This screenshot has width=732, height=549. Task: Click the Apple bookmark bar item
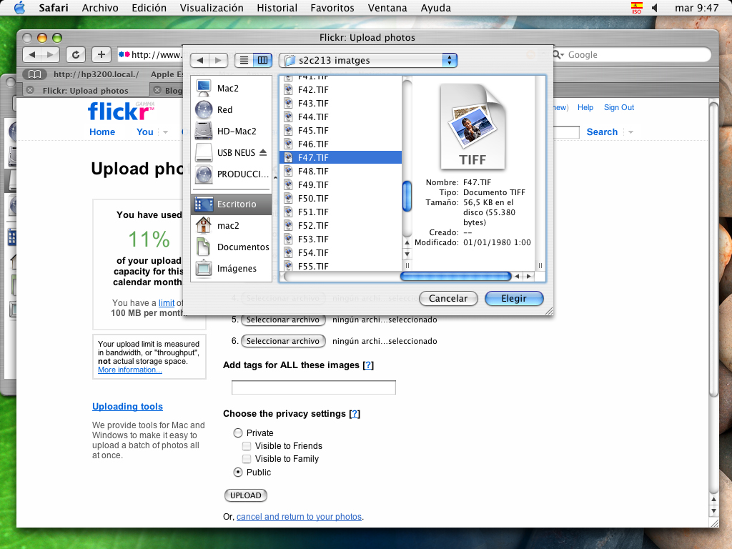pyautogui.click(x=166, y=74)
